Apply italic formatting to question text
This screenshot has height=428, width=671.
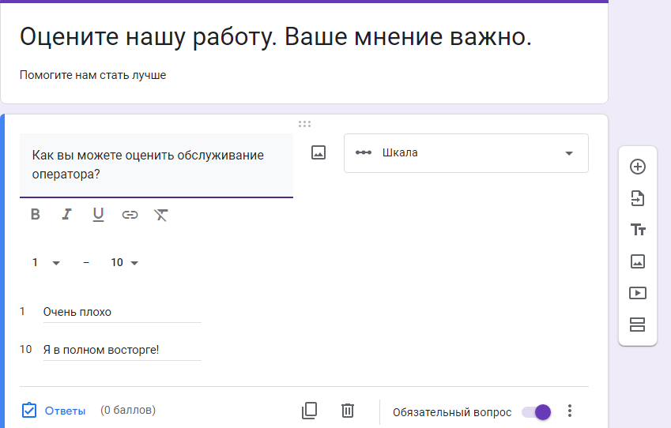66,214
